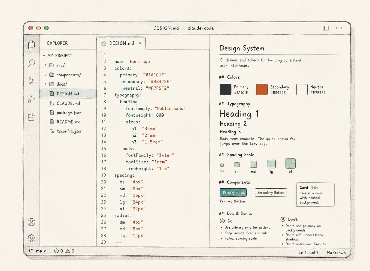This screenshot has height=271, width=370.
Task: Click the EXPLORER panel heading
Action: (57, 43)
